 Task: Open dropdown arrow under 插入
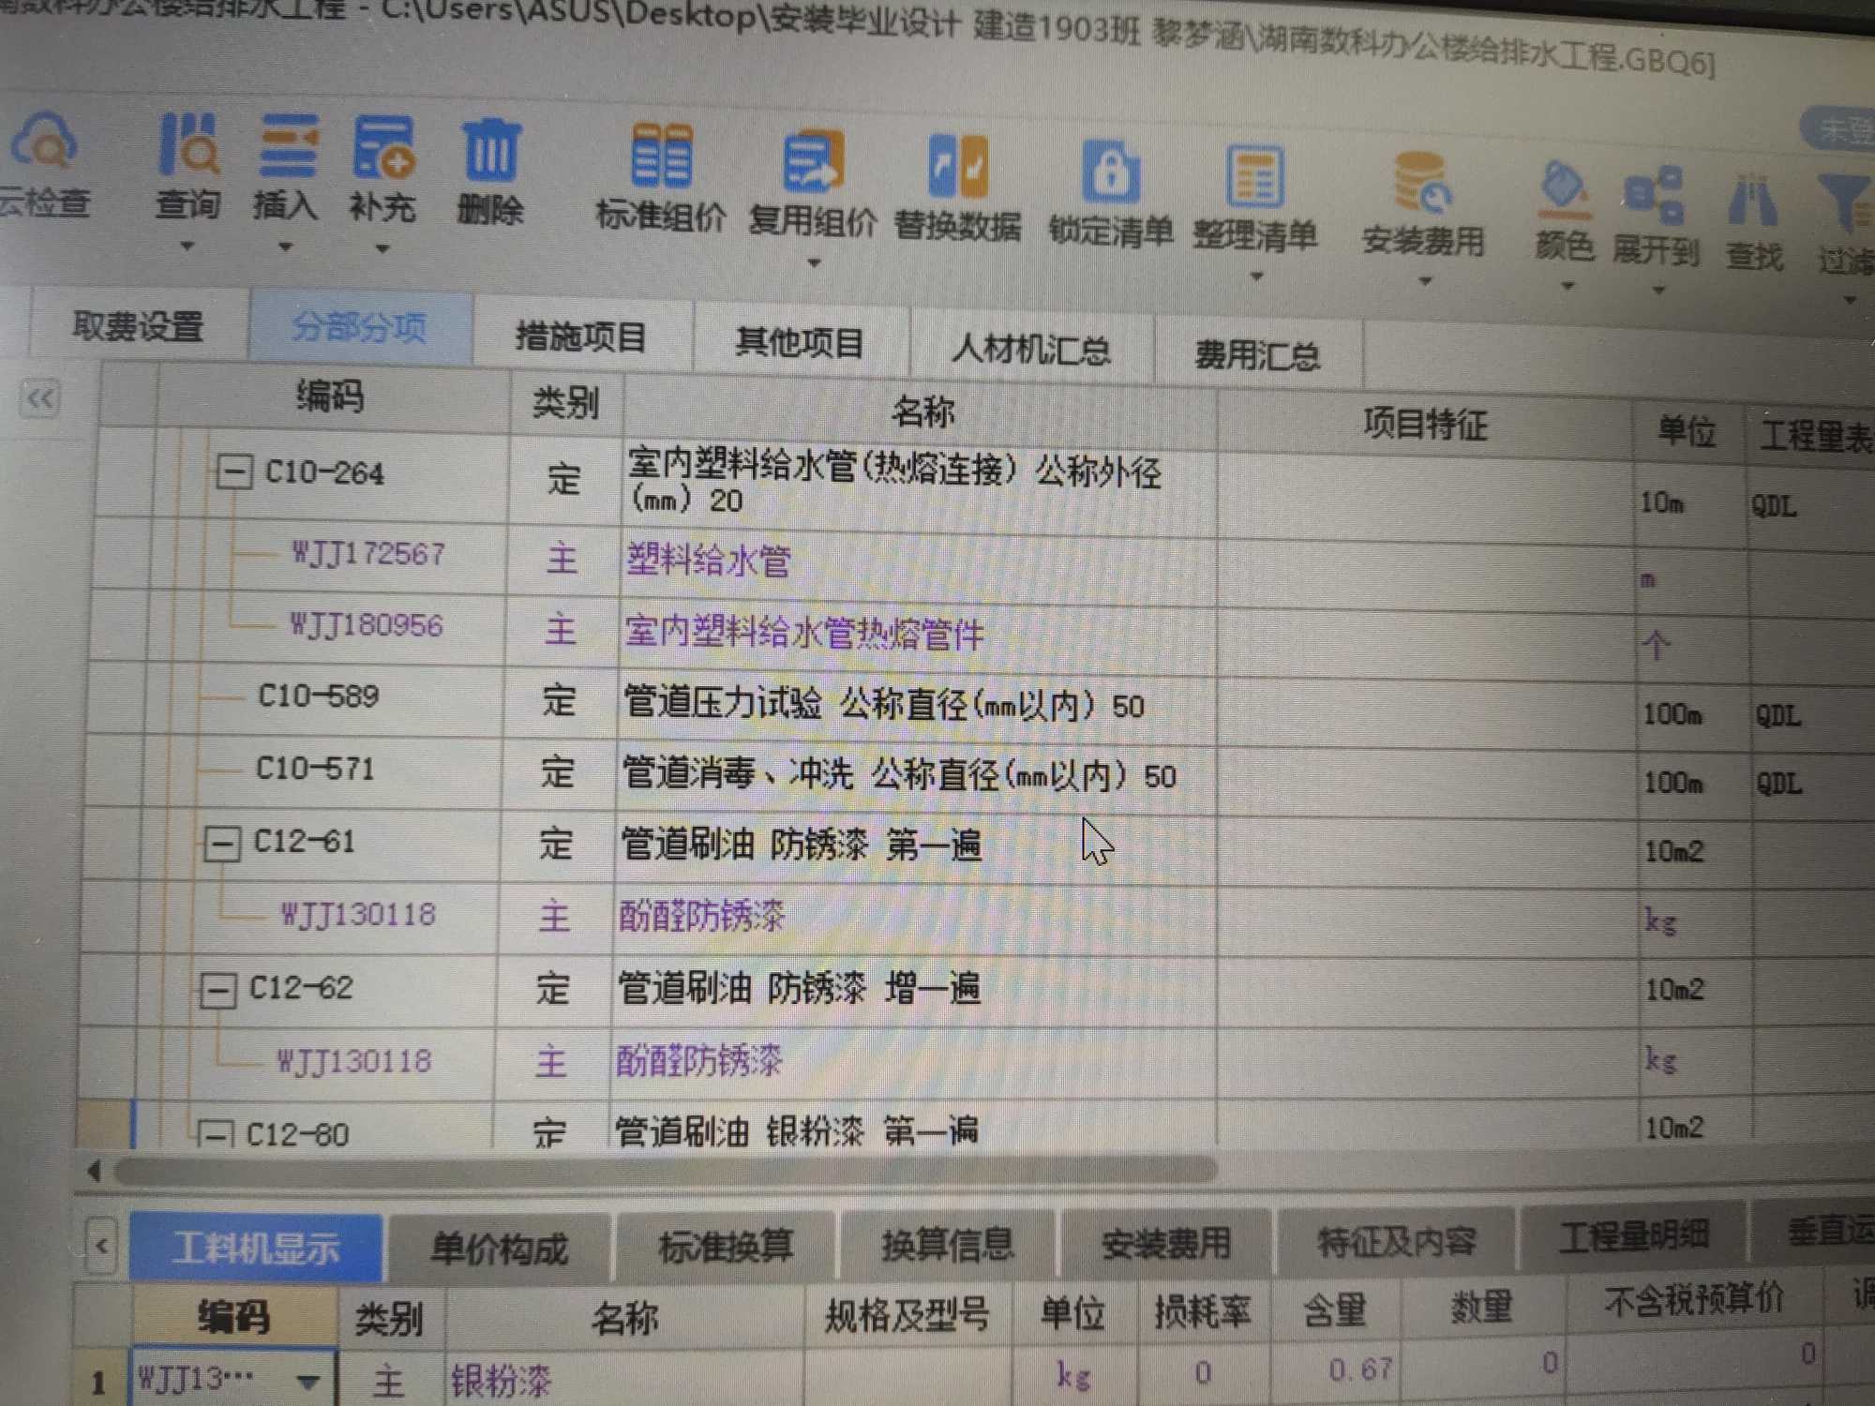pos(285,248)
